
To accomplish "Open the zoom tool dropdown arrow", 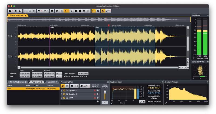I will (110, 11).
